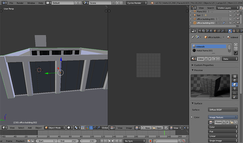Open Diffuse BSDF surface shader dropdown
The width and height of the screenshot is (243, 143).
click(x=223, y=110)
